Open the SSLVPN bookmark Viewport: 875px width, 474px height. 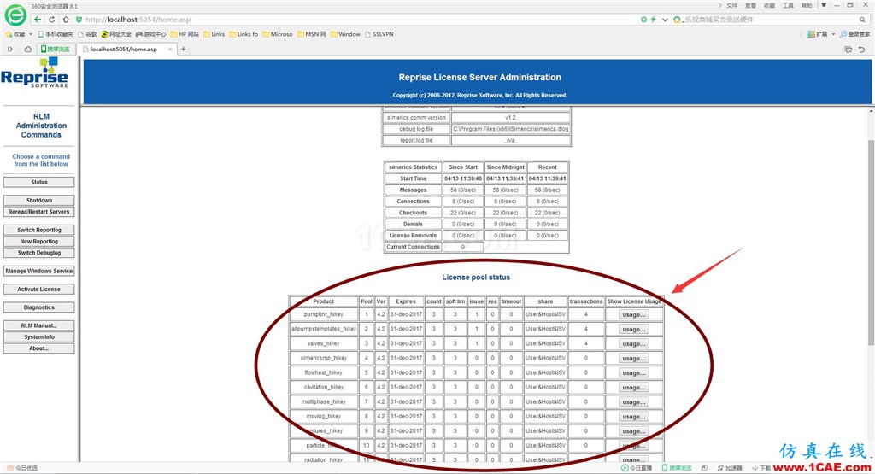click(379, 34)
